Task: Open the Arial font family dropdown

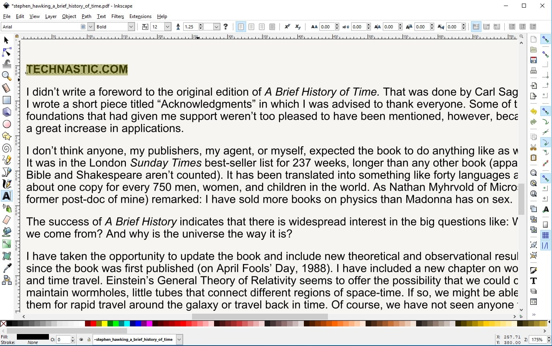Action: pos(91,27)
